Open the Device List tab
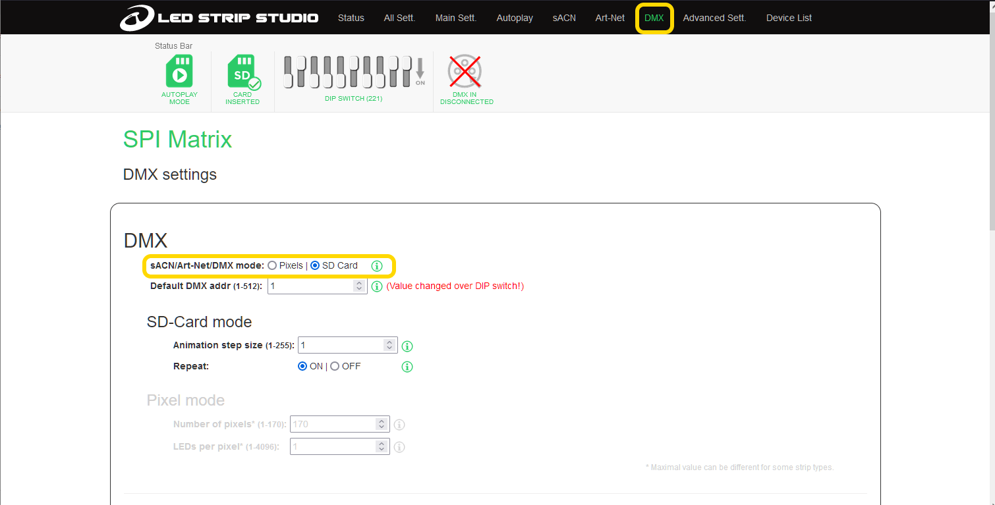 pyautogui.click(x=789, y=18)
